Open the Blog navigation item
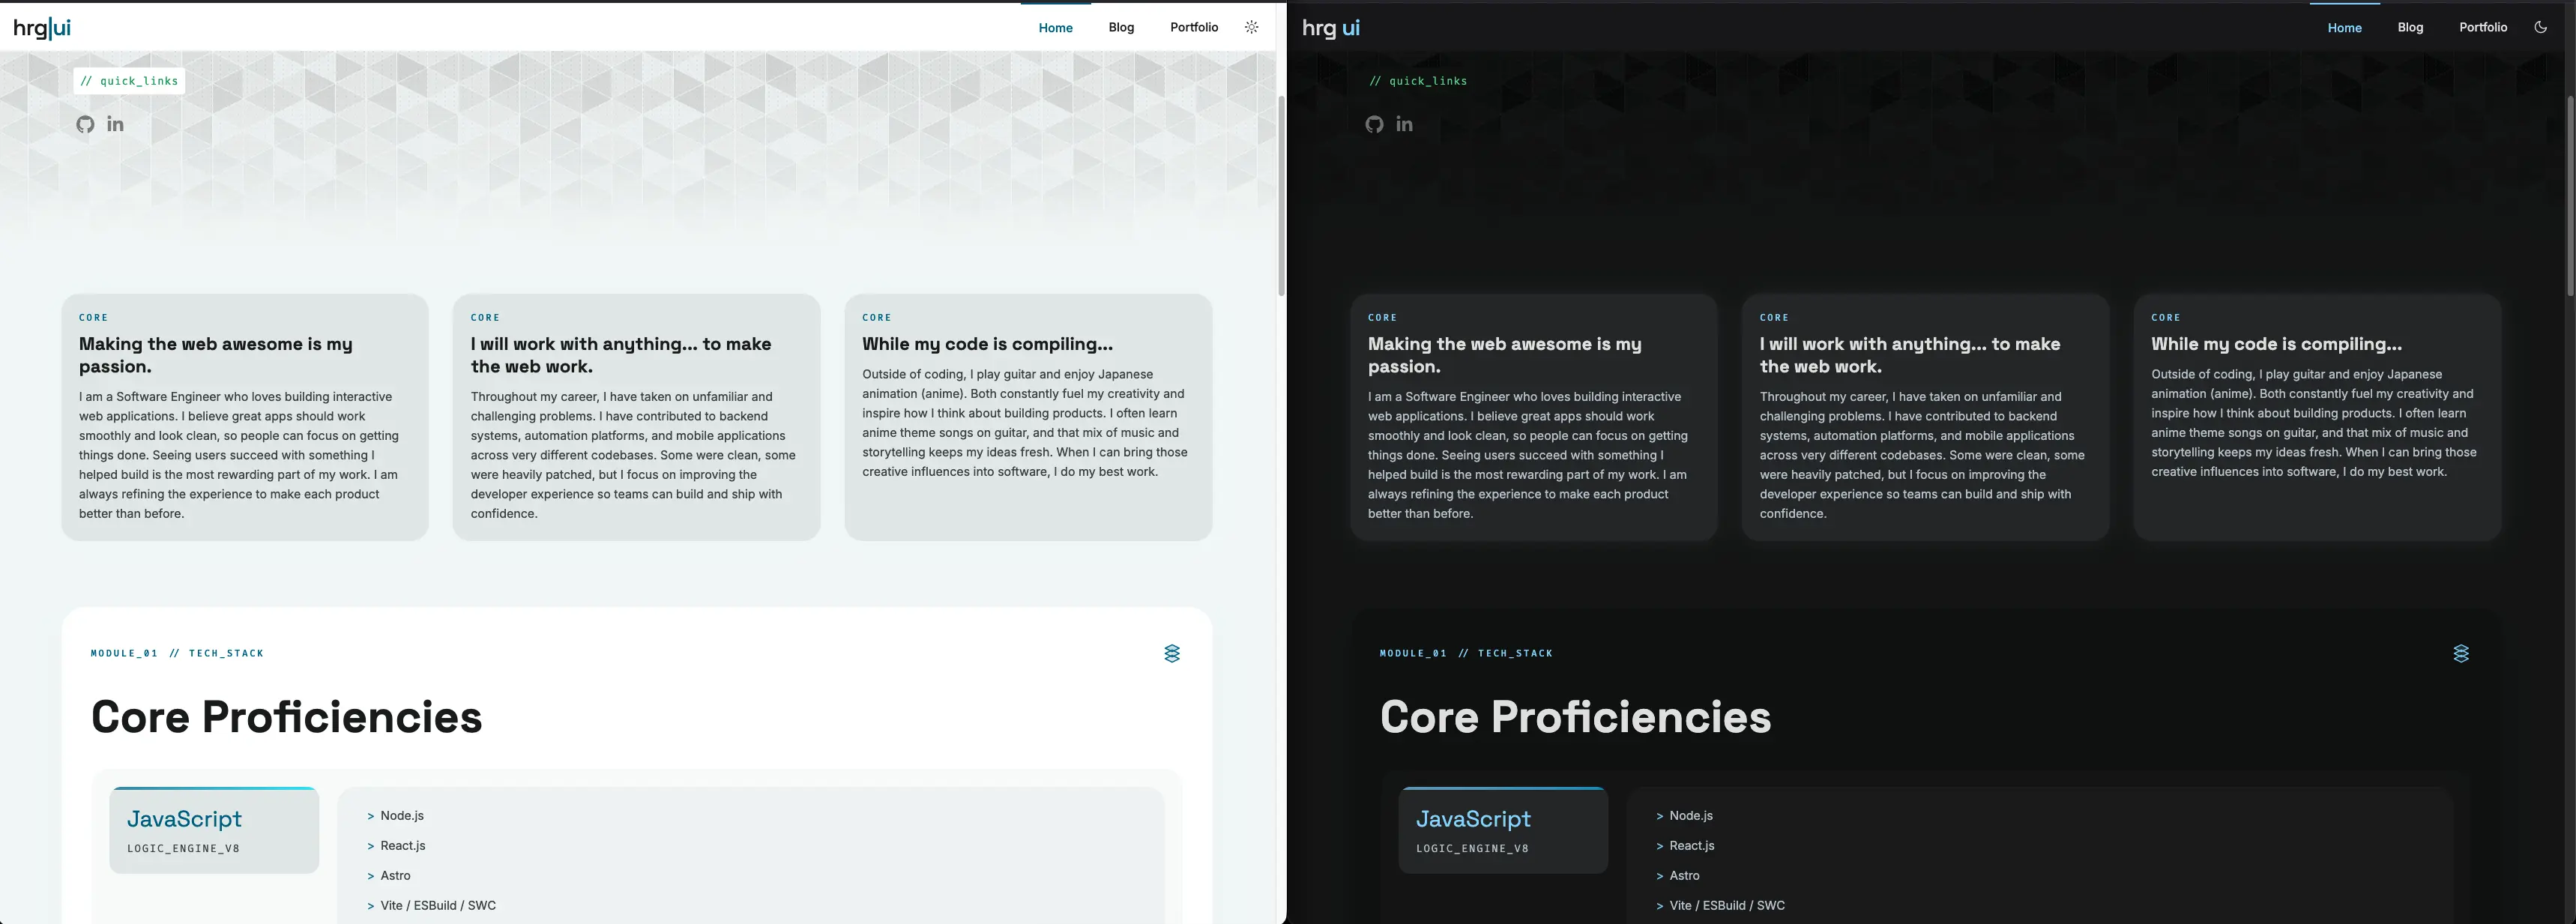The width and height of the screenshot is (2576, 924). (1121, 27)
